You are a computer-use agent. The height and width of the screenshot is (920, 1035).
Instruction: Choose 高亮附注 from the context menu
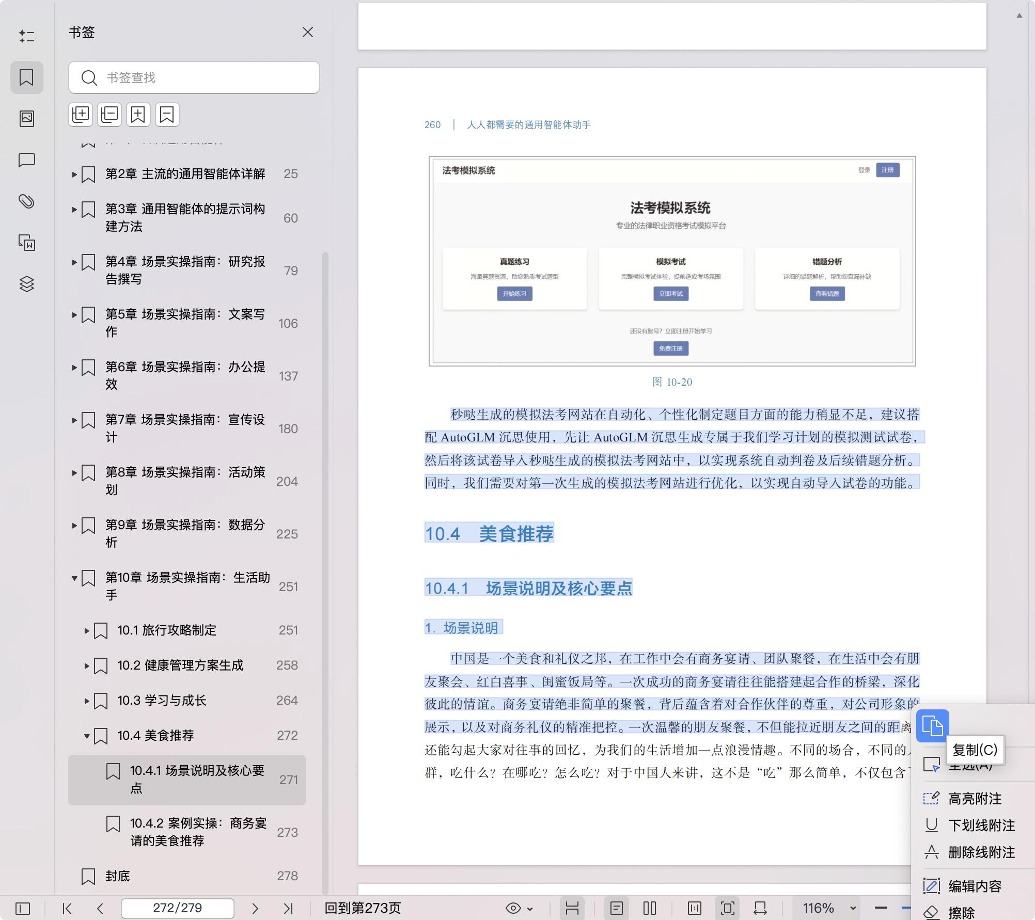tap(974, 799)
